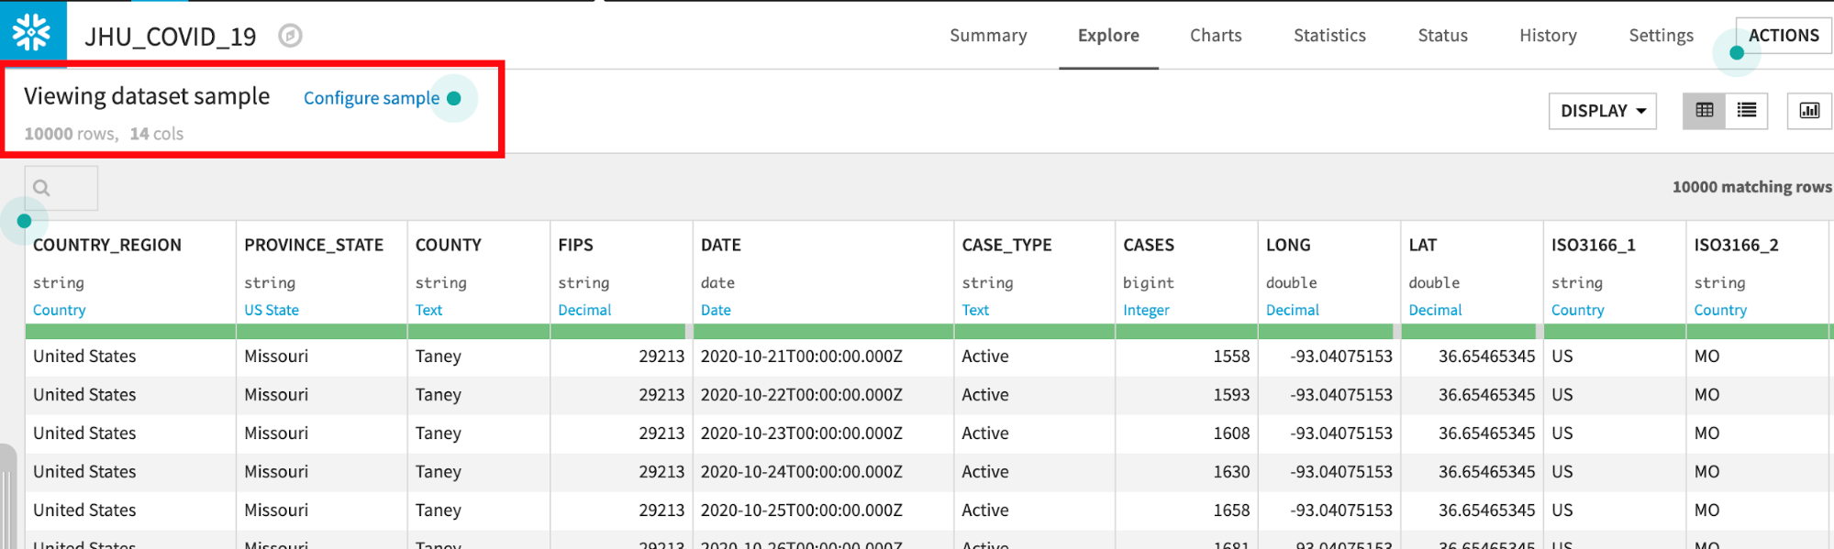1834x549 pixels.
Task: Switch to list column view
Action: (x=1746, y=111)
